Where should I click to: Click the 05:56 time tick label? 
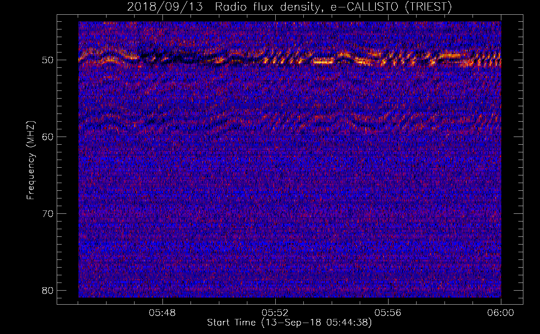388,313
